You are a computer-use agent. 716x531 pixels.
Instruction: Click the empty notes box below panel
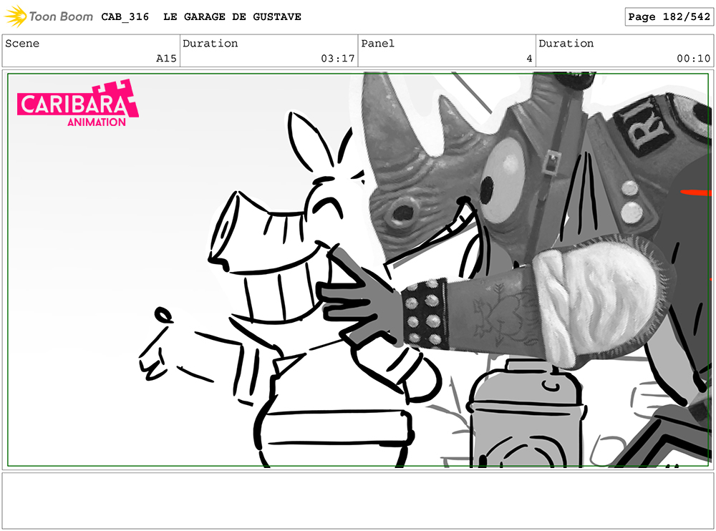358,501
